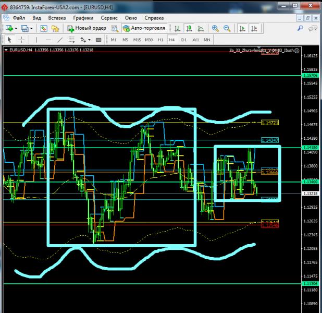
Task: Expand the arrows tool dropdown arrow
Action: [x=89, y=40]
